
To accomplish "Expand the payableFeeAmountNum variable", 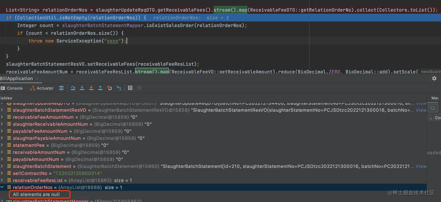I will point(2,131).
